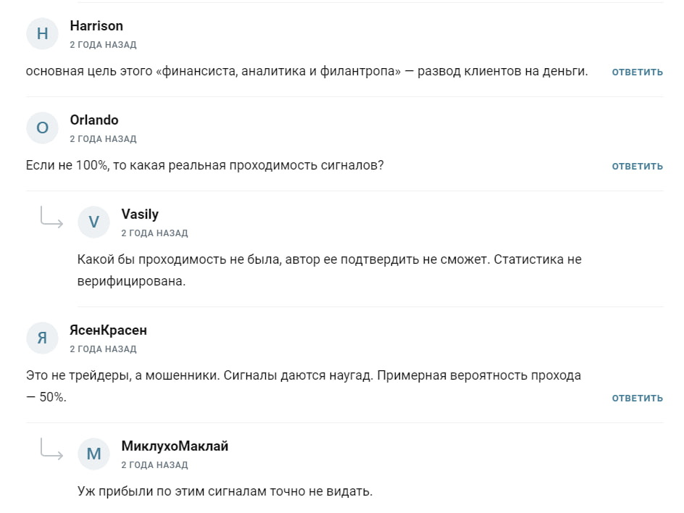Click the username МиклухоМаклай
This screenshot has height=513, width=684.
point(173,446)
